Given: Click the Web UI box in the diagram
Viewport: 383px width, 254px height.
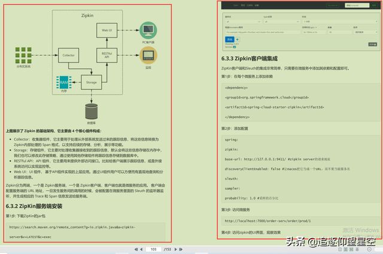Looking at the screenshot, I should pyautogui.click(x=107, y=31).
